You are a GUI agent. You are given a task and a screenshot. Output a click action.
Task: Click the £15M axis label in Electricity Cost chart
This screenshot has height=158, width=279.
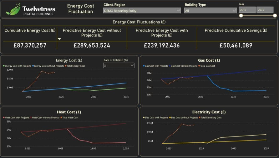(x=150, y=123)
